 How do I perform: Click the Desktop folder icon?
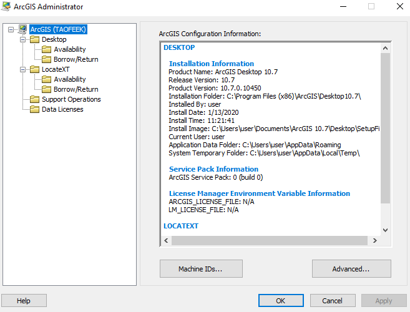pos(34,39)
